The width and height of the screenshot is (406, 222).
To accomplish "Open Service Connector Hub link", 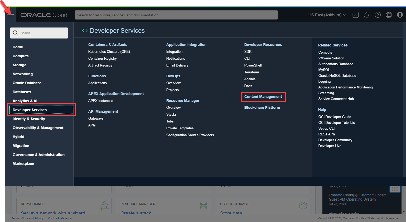I will click(x=336, y=99).
